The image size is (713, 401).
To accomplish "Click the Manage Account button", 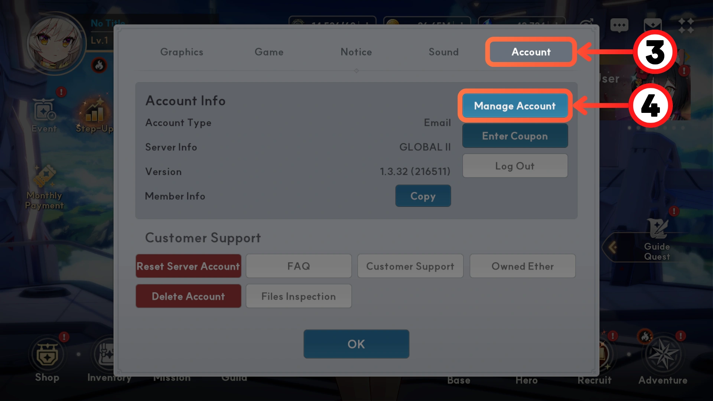I will point(515,106).
